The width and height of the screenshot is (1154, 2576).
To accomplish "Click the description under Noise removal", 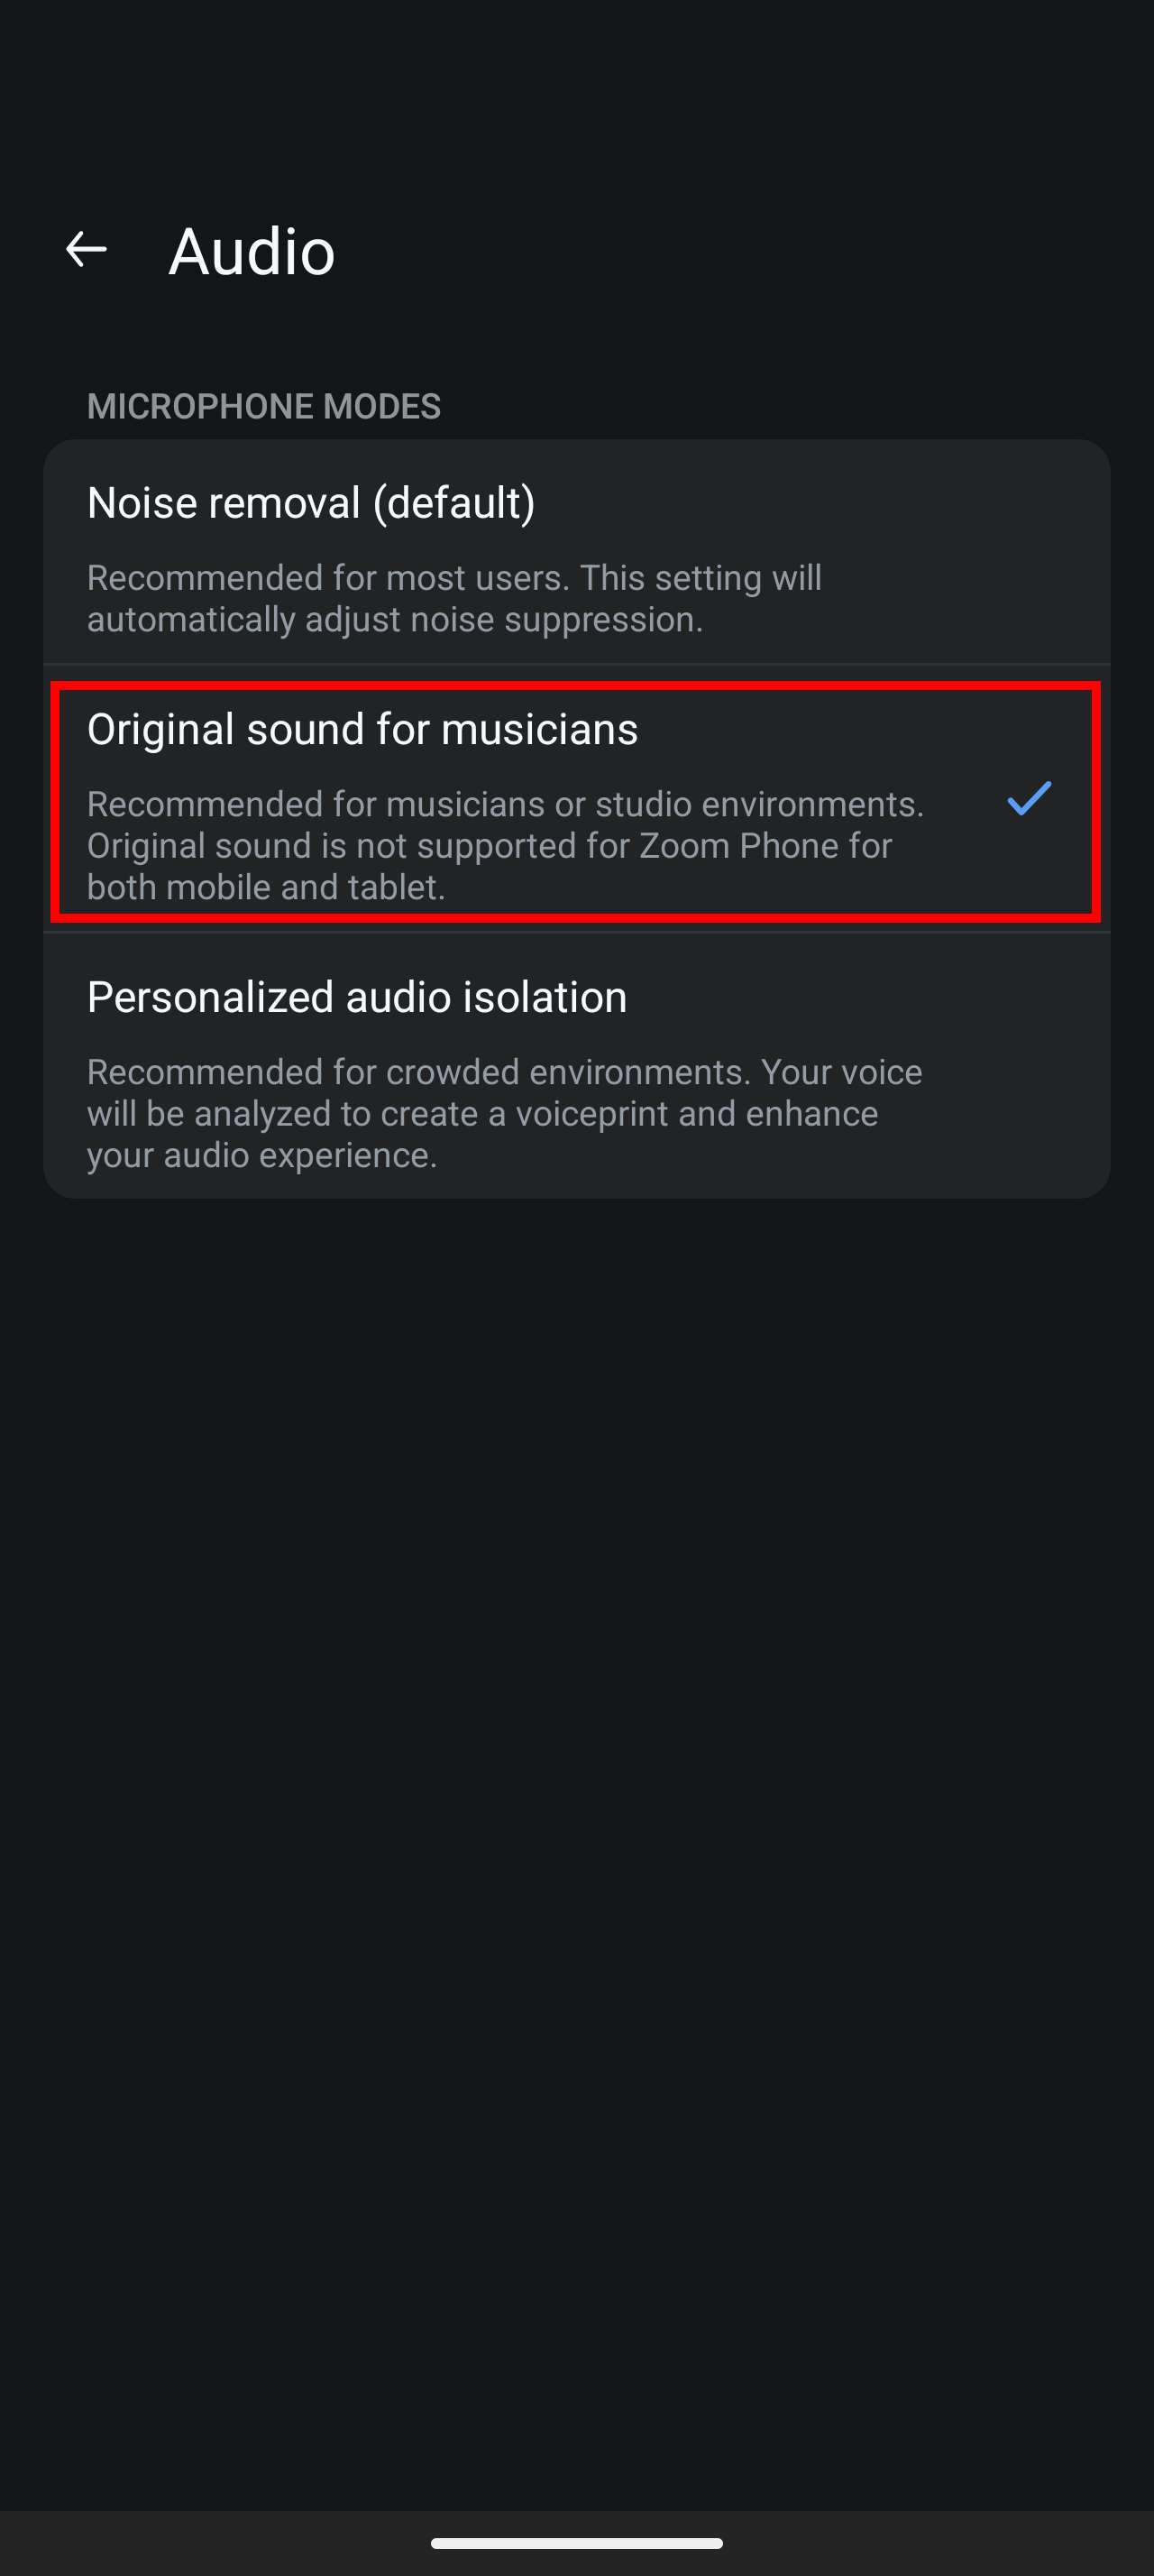I will click(x=454, y=597).
